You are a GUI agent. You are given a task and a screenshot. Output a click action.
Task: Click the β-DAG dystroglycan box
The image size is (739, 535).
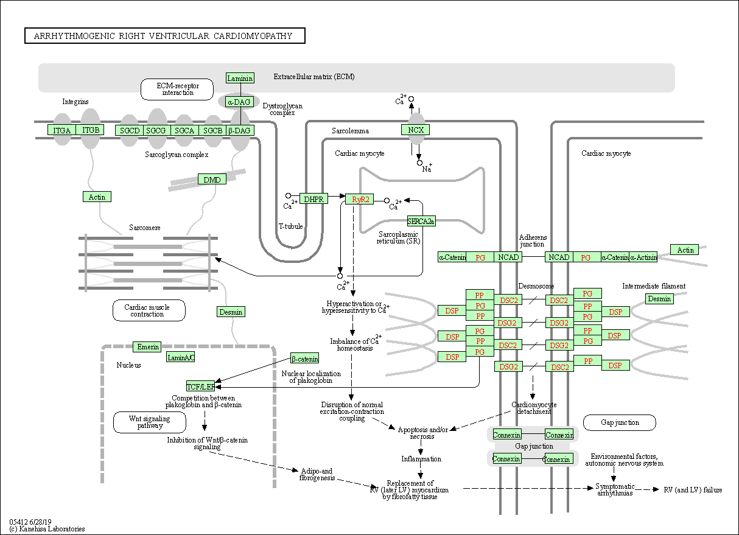point(240,130)
